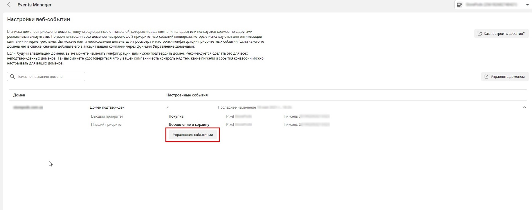Go back using the arrow beside Events Manager
This screenshot has height=210, width=532.
(9, 5)
